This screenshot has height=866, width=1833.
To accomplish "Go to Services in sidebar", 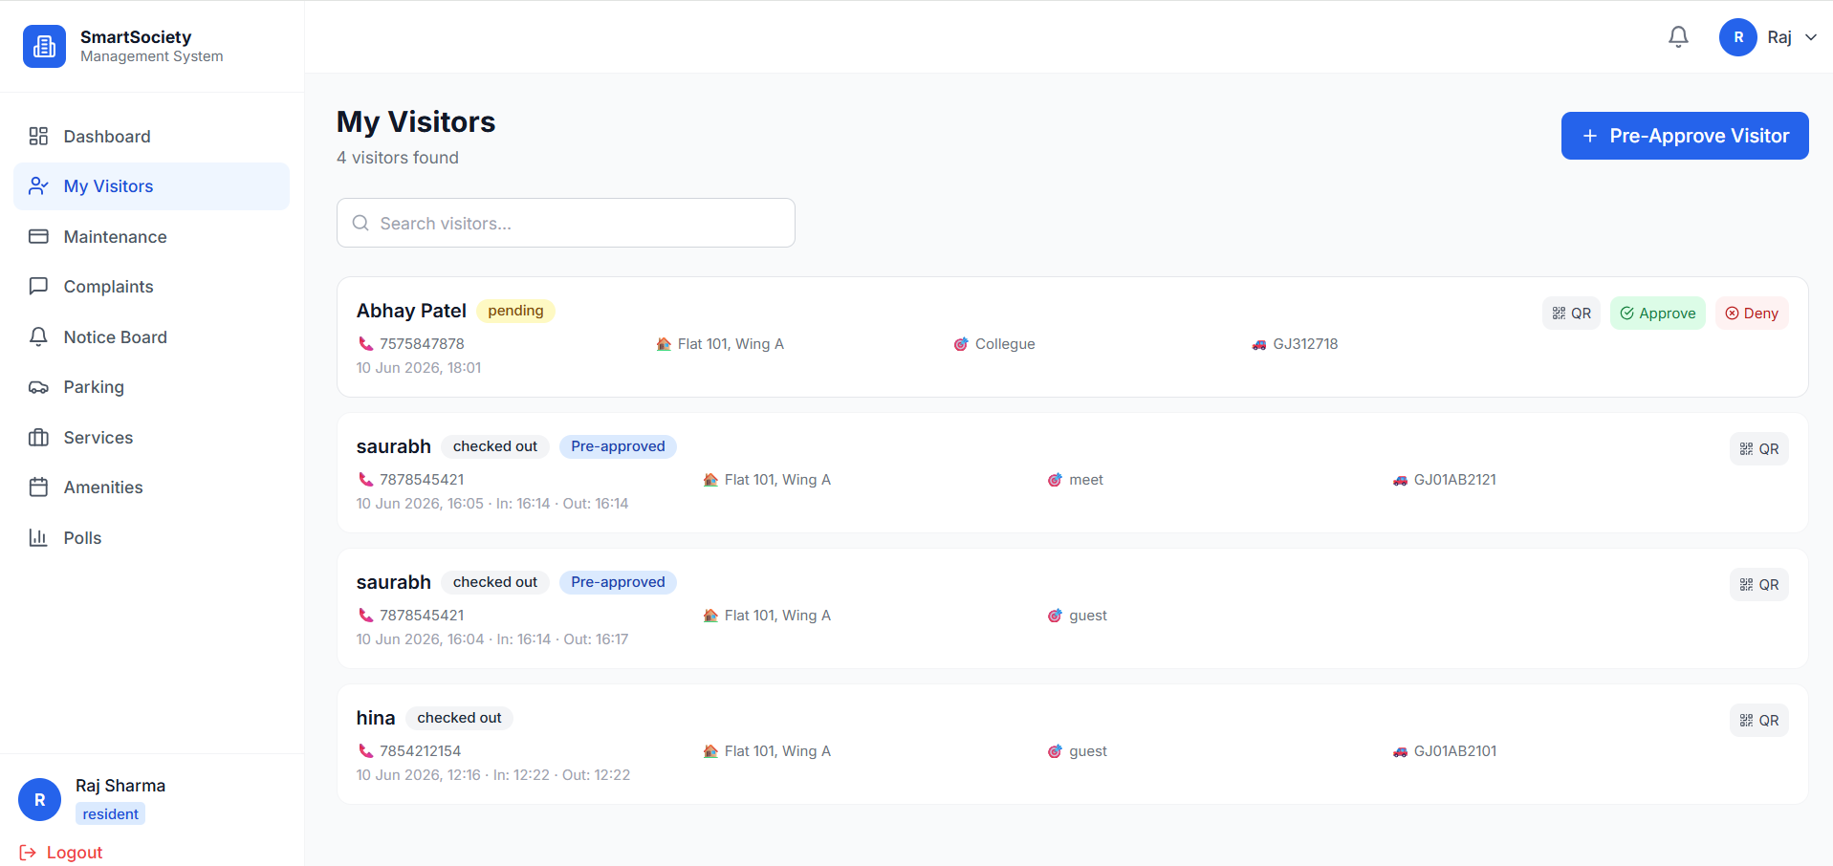I will tap(151, 438).
